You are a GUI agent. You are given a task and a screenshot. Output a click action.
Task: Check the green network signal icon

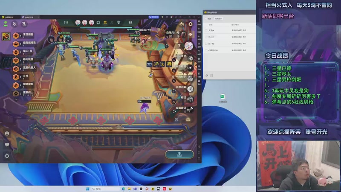[x=6, y=24]
